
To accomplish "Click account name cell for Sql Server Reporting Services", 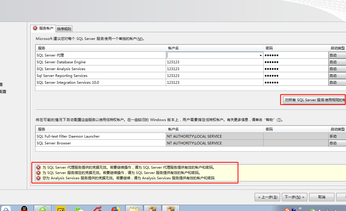I will coord(215,76).
